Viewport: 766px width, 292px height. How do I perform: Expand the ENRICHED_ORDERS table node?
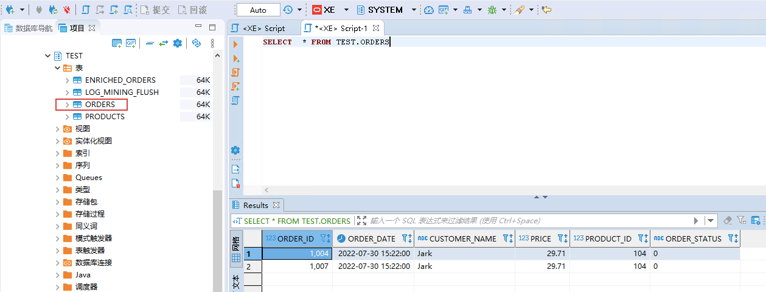pos(68,80)
